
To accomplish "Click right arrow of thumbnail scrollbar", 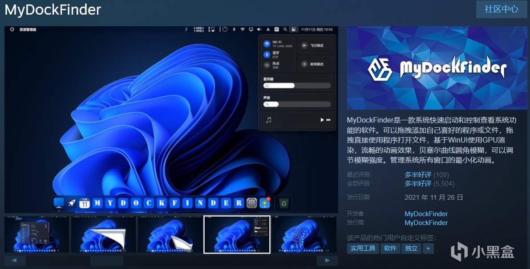I will coord(327,261).
